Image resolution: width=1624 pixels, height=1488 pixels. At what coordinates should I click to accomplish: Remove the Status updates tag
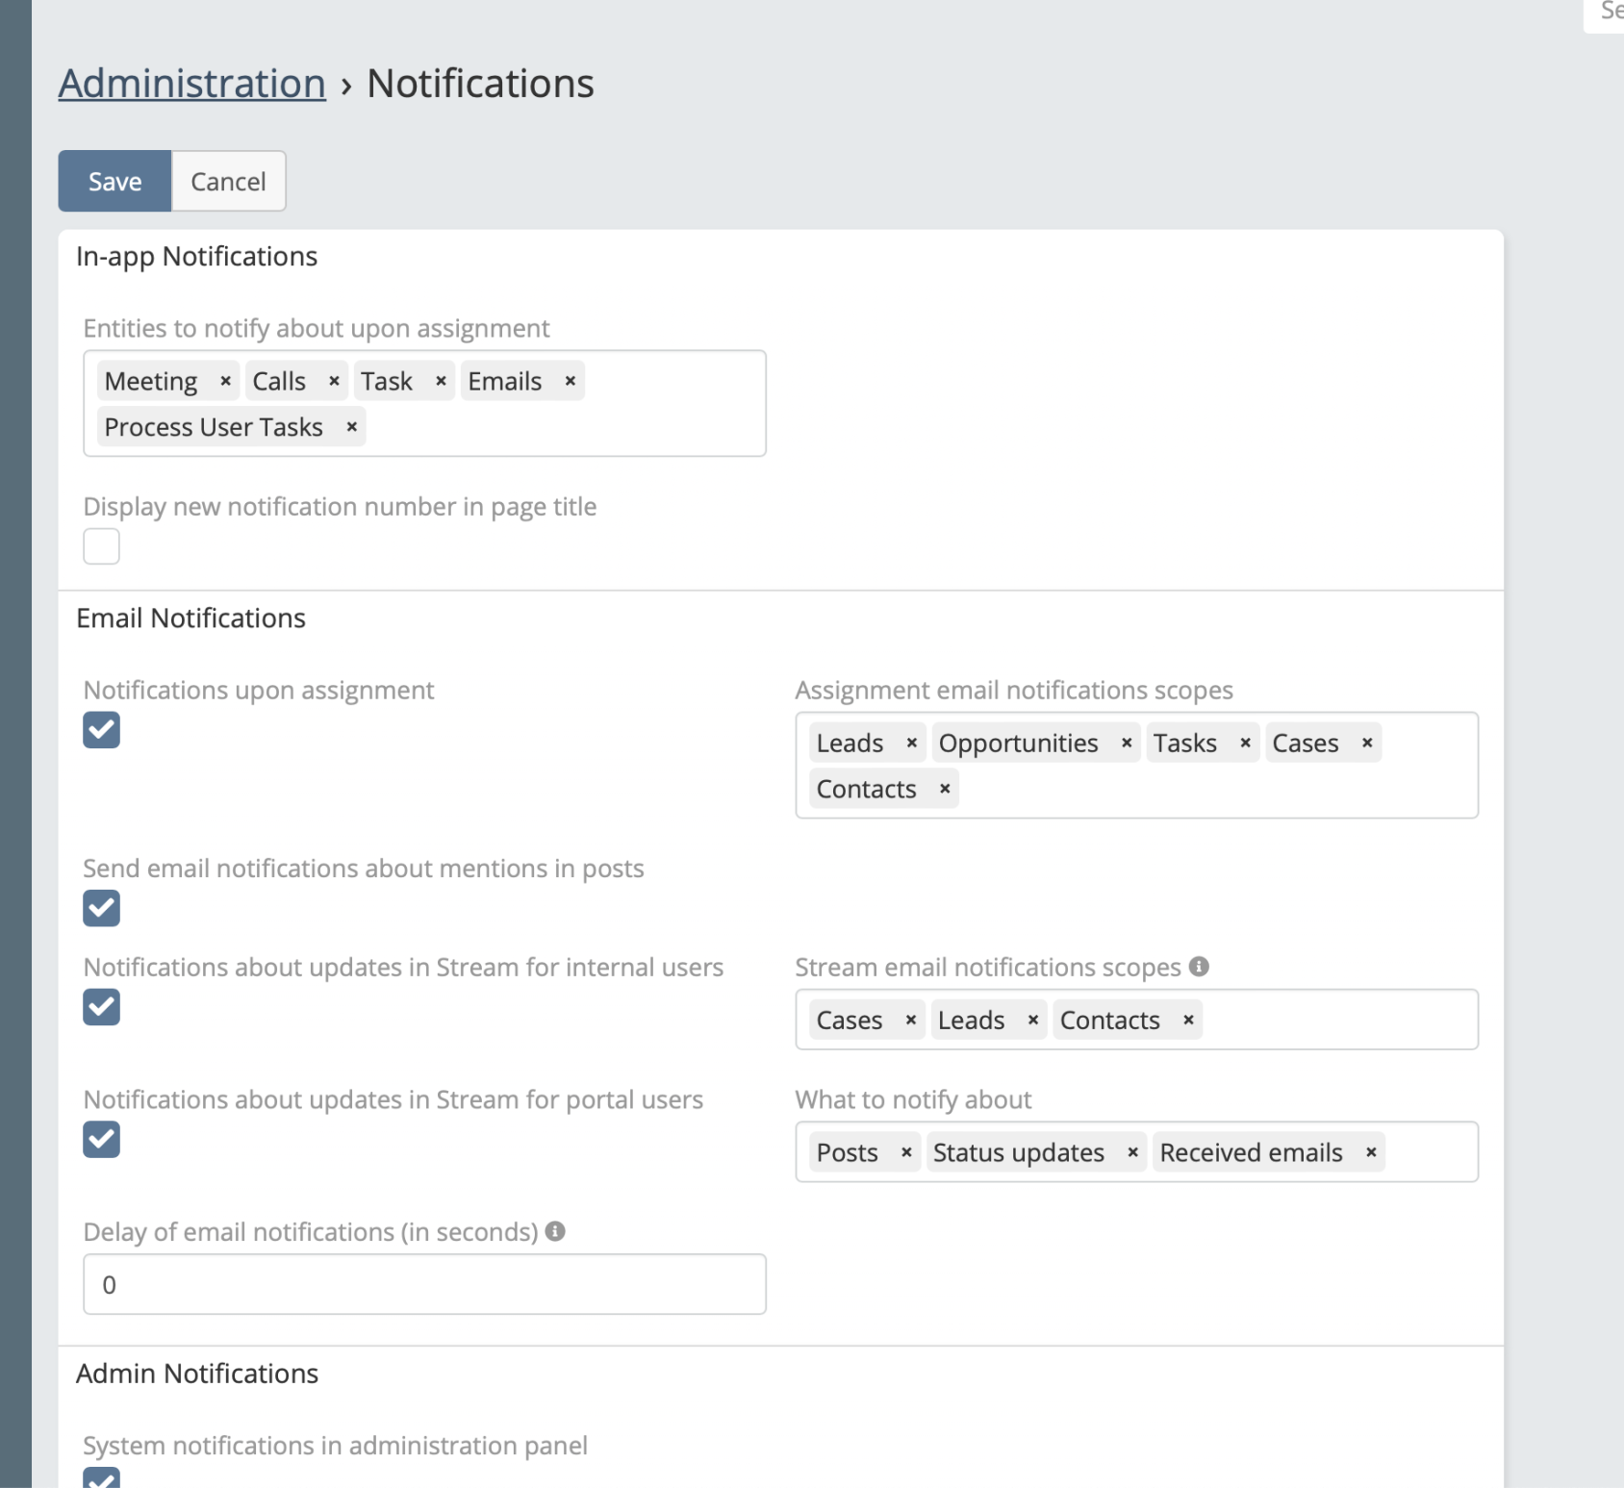1133,1152
